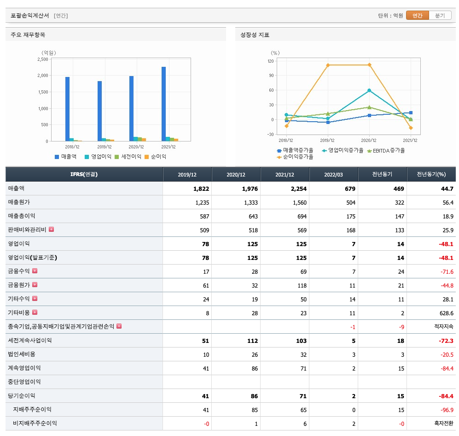Expand the 기타수익 row plus icon

pyautogui.click(x=35, y=299)
